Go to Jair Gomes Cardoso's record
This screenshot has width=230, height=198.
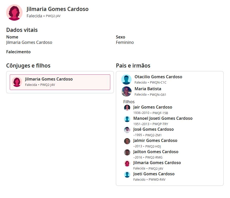[x=152, y=107]
